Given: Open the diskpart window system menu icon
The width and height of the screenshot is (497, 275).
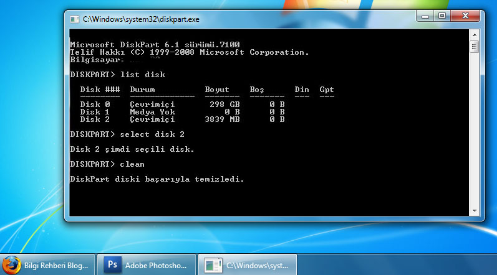Looking at the screenshot, I should point(74,19).
